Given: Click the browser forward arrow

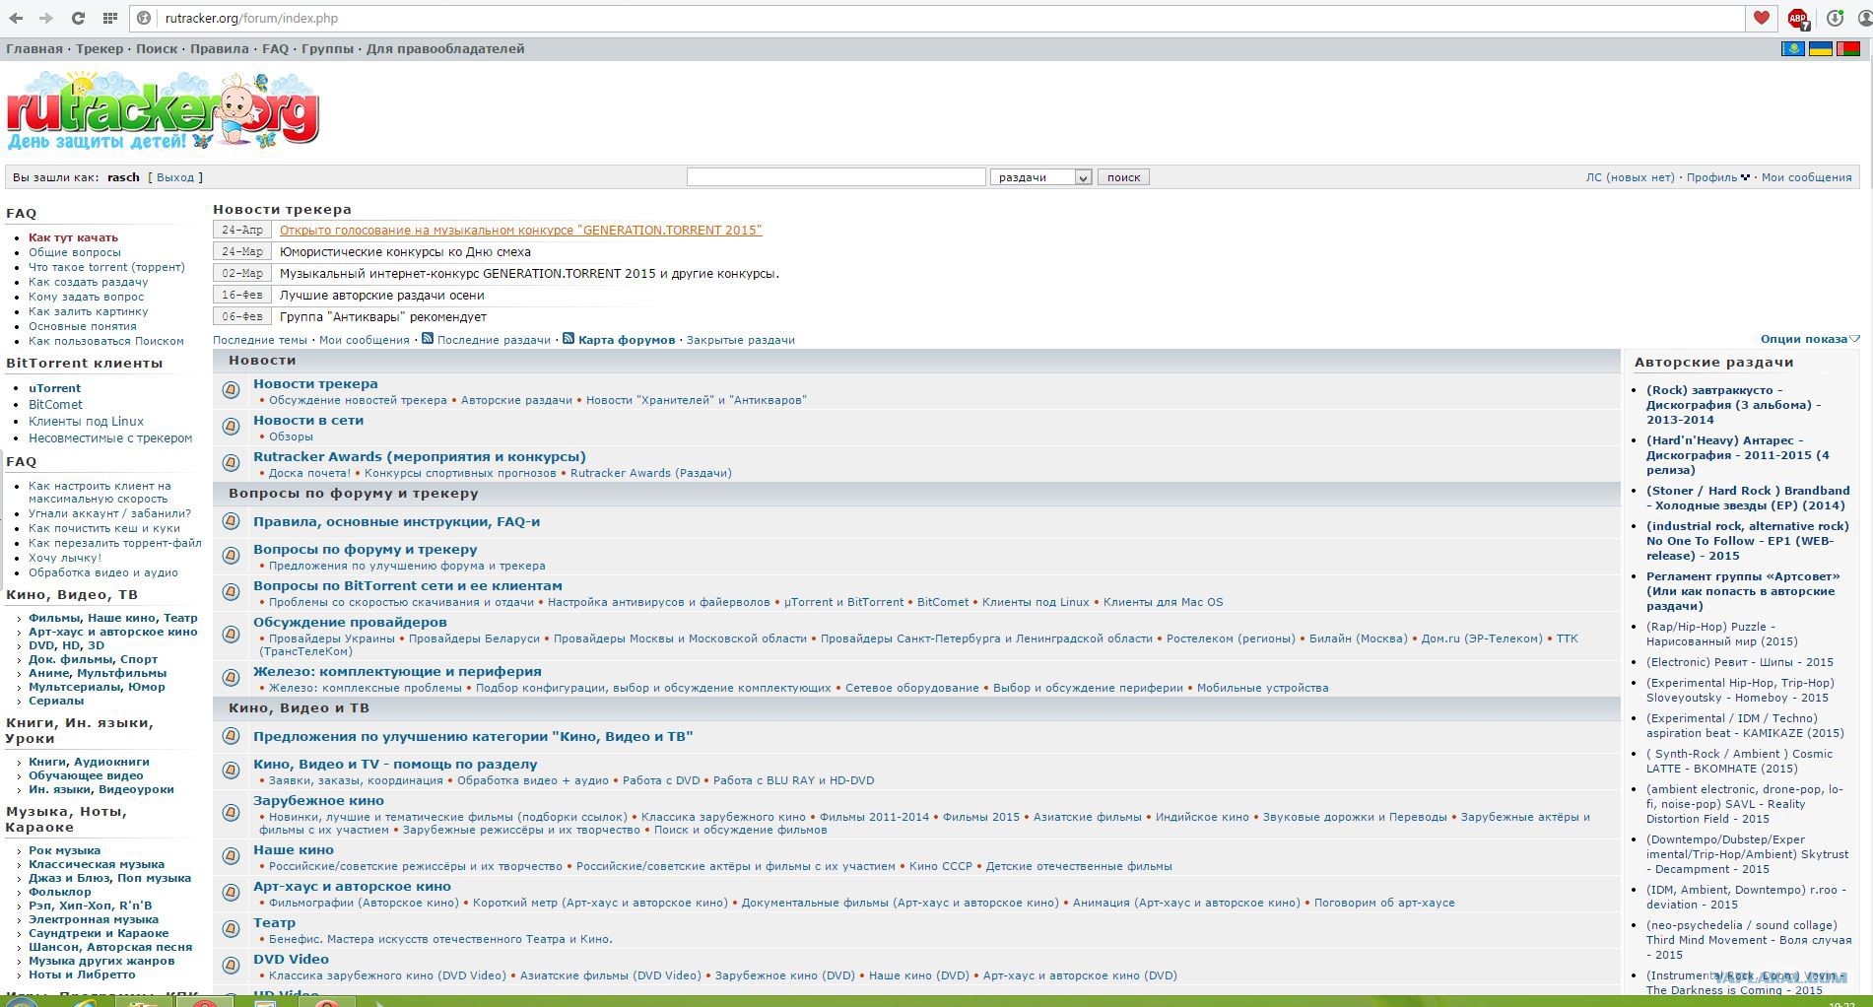Looking at the screenshot, I should tap(45, 18).
